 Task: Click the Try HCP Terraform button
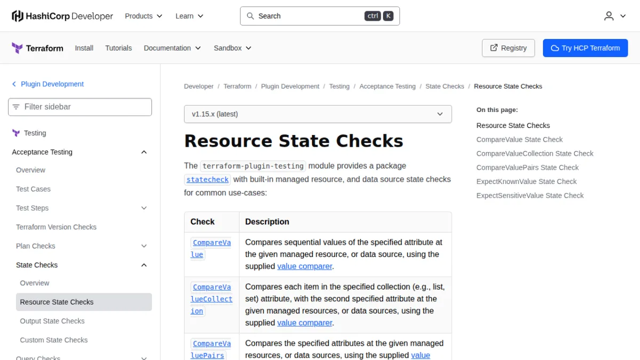(x=585, y=48)
